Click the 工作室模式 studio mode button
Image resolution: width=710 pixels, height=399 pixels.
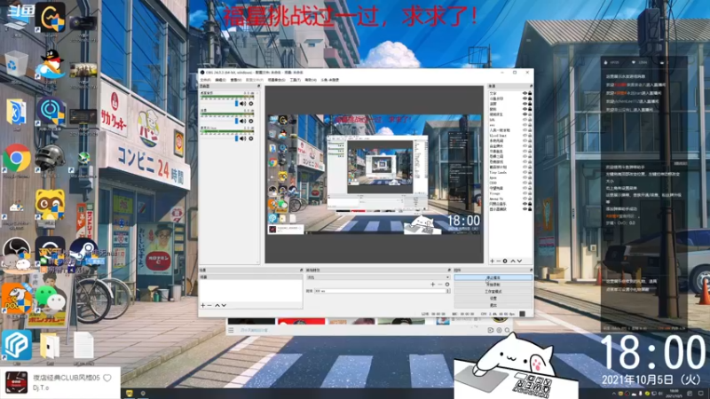pos(493,292)
